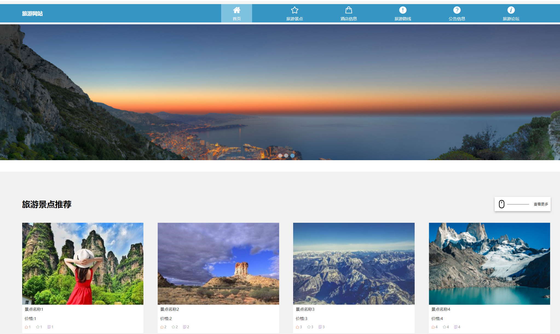Image resolution: width=560 pixels, height=334 pixels.
Task: Click the home icon for 首页
Action: 236,10
